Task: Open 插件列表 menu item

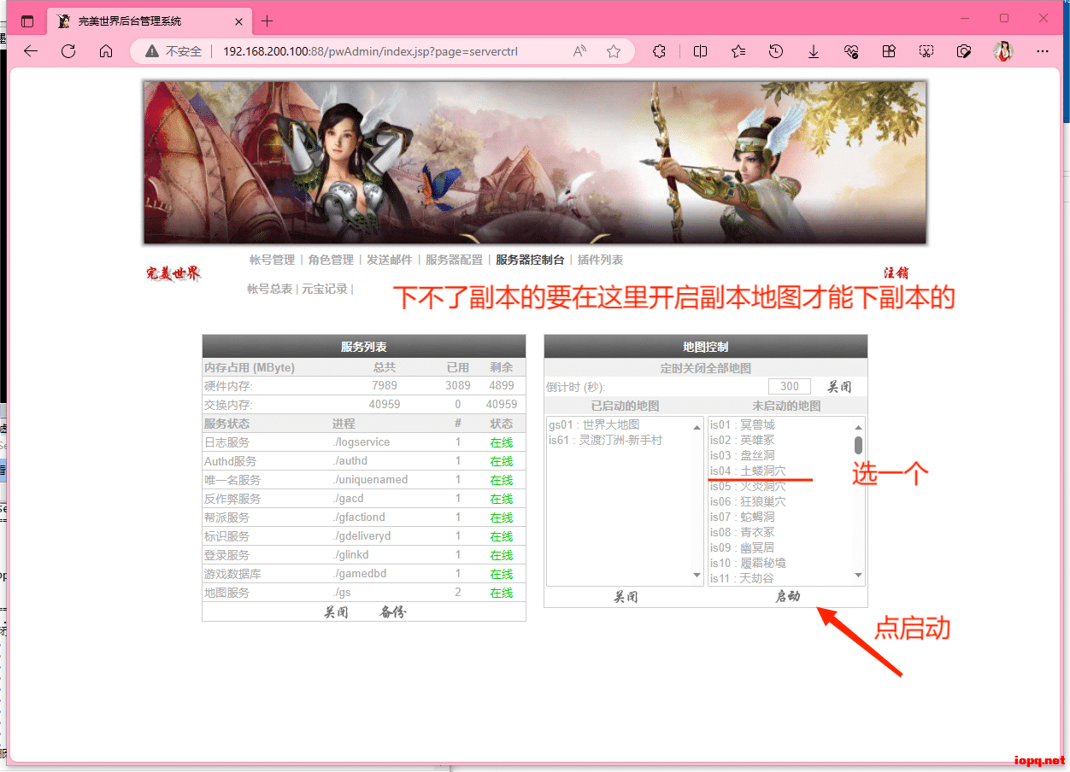Action: (600, 260)
